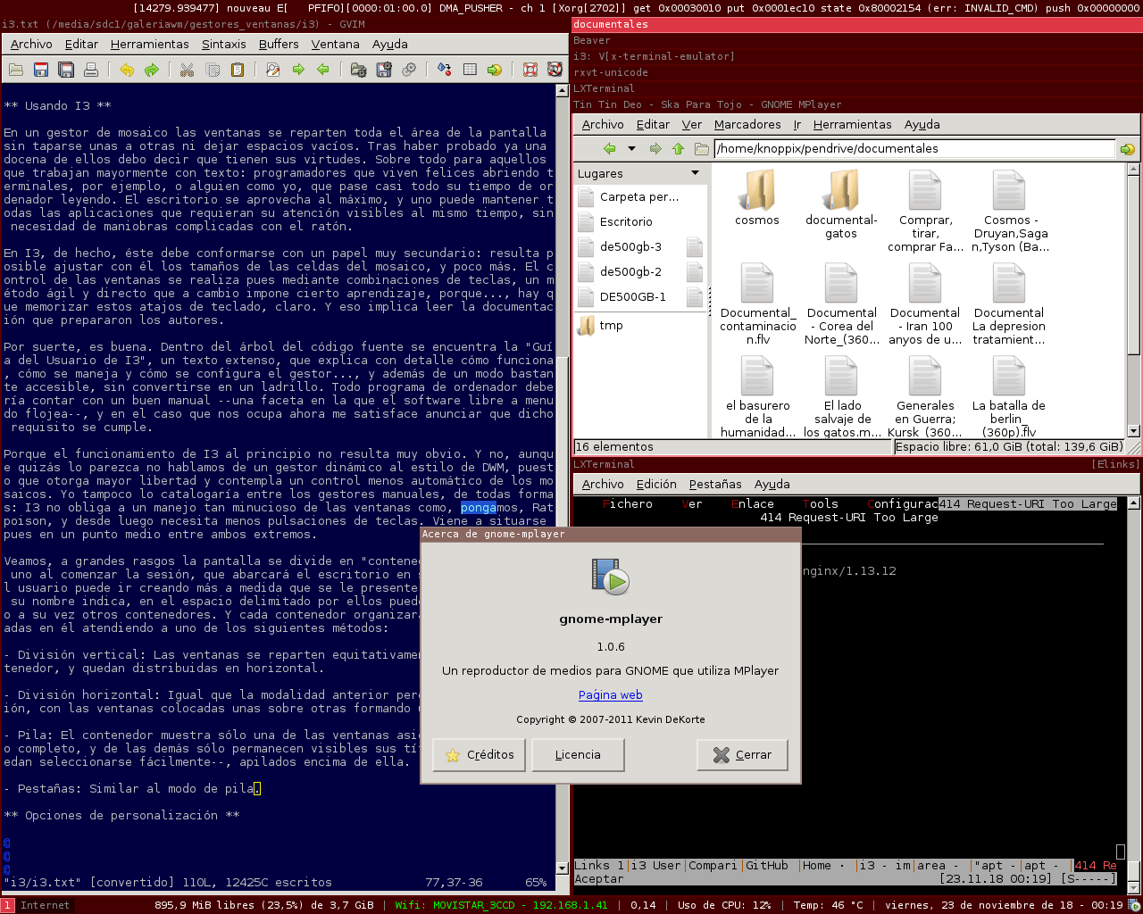Click GVIM scrollbar down arrow

click(562, 868)
